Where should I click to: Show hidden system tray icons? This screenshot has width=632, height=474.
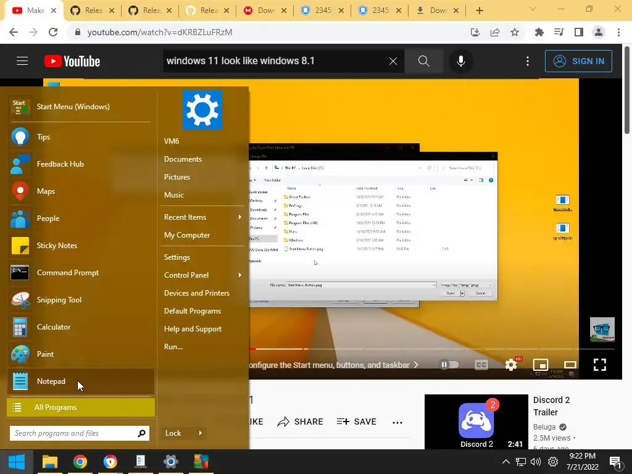(x=506, y=462)
